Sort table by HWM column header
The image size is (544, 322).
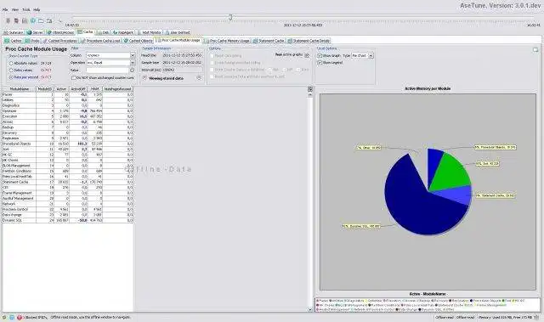tap(95, 89)
